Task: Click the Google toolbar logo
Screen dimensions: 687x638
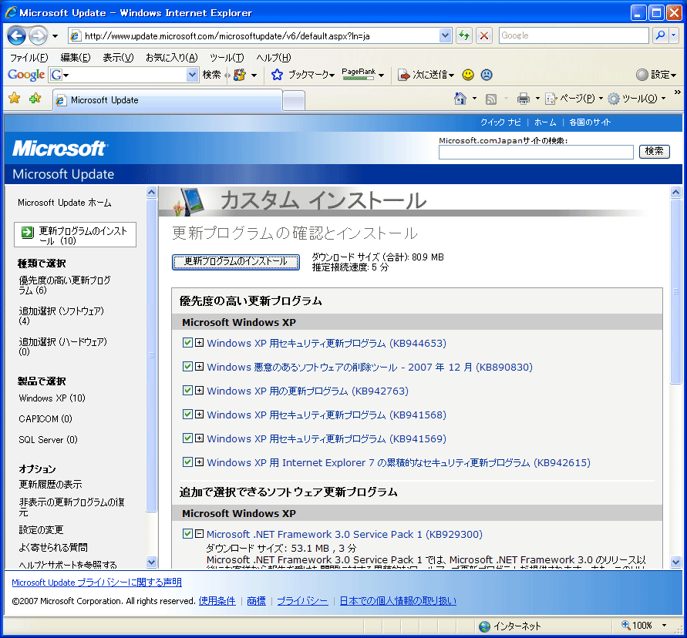Action: (26, 75)
